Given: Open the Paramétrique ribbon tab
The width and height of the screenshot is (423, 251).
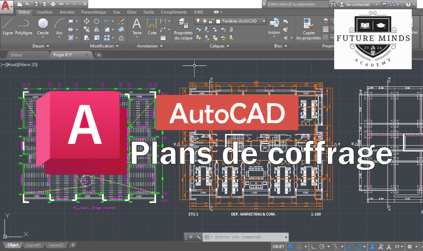Looking at the screenshot, I should tap(94, 12).
